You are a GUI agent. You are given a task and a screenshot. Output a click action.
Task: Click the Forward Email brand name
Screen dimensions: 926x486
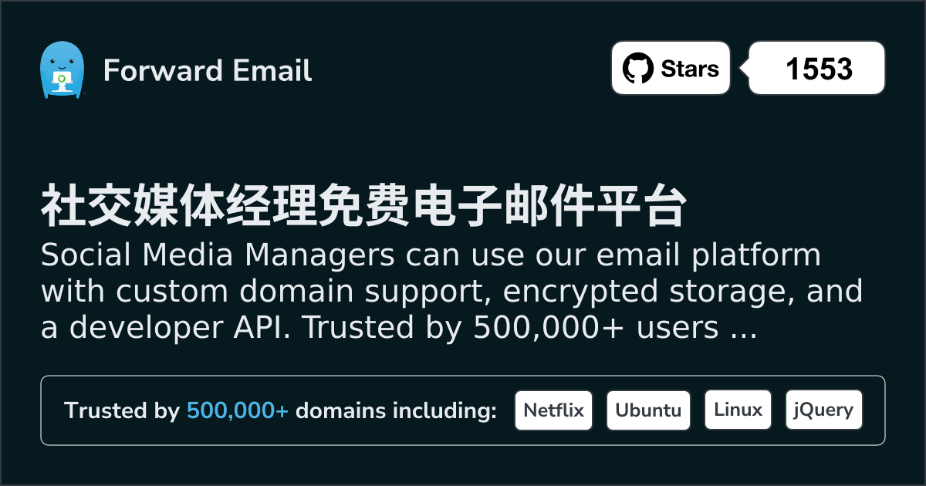pyautogui.click(x=208, y=71)
